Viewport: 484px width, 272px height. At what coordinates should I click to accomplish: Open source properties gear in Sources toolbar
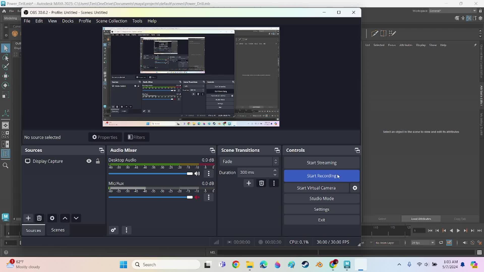pos(52,218)
